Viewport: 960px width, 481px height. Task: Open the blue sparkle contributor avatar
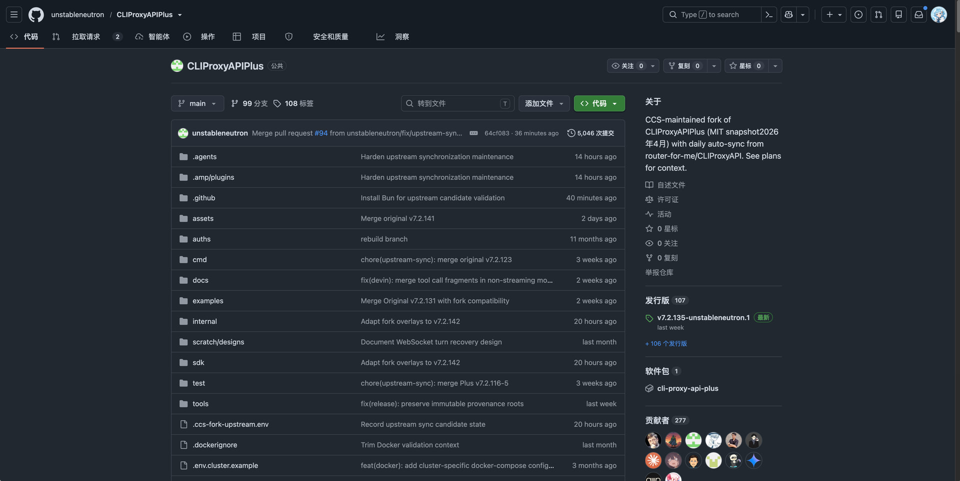tap(753, 460)
